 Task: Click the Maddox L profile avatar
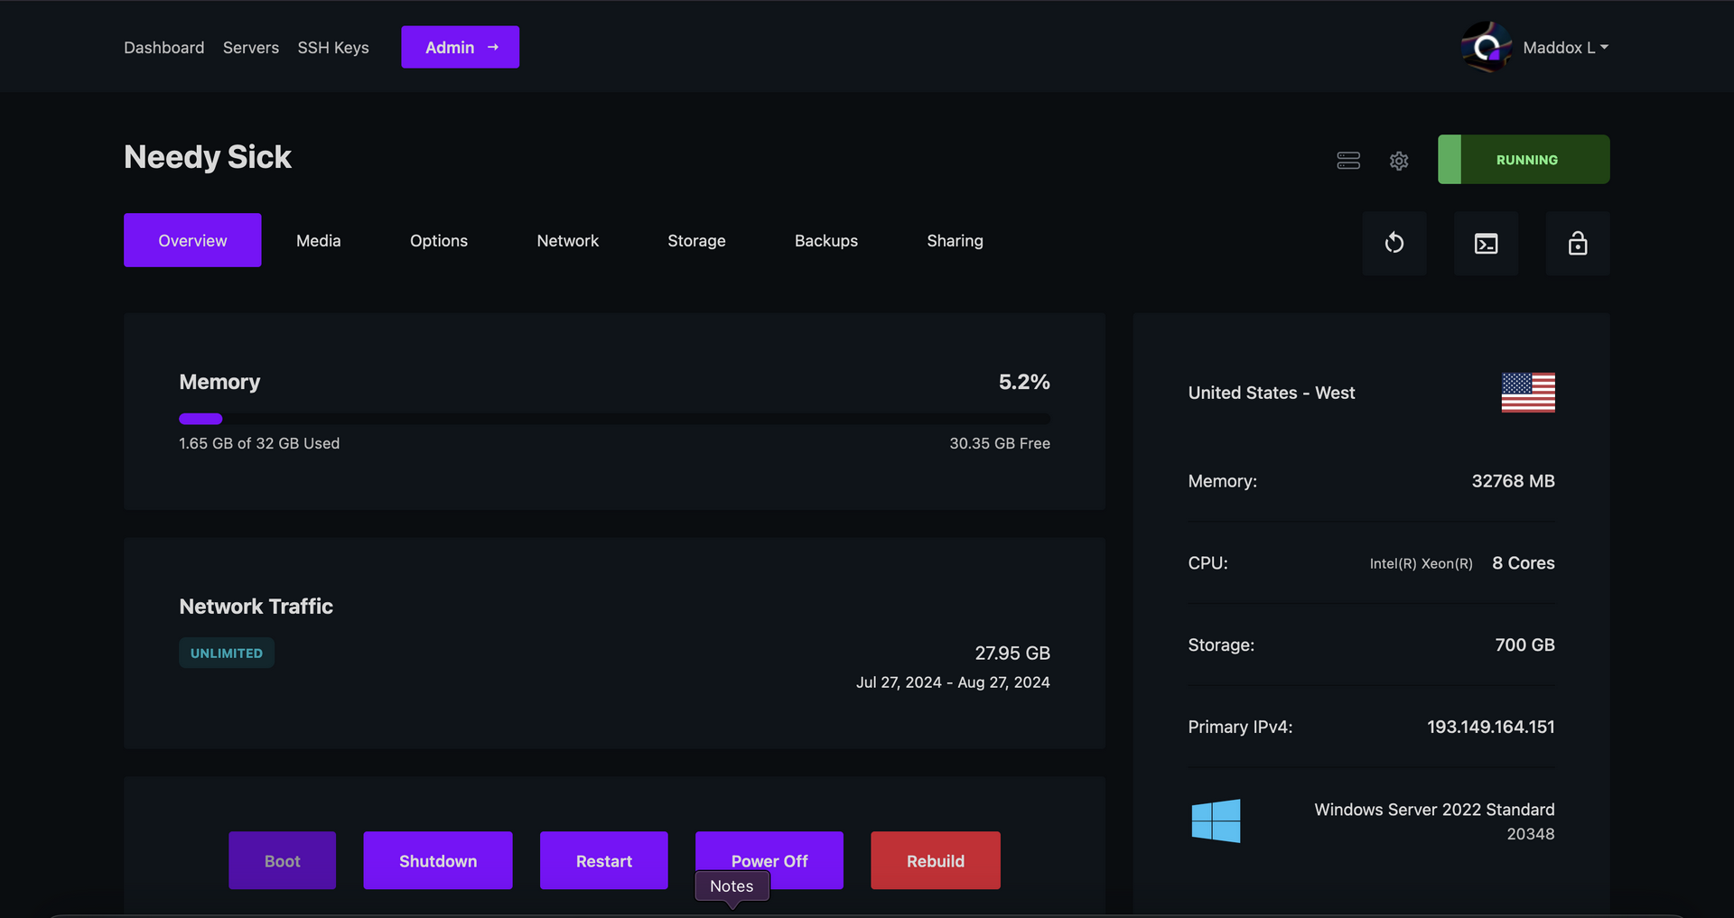click(x=1486, y=47)
